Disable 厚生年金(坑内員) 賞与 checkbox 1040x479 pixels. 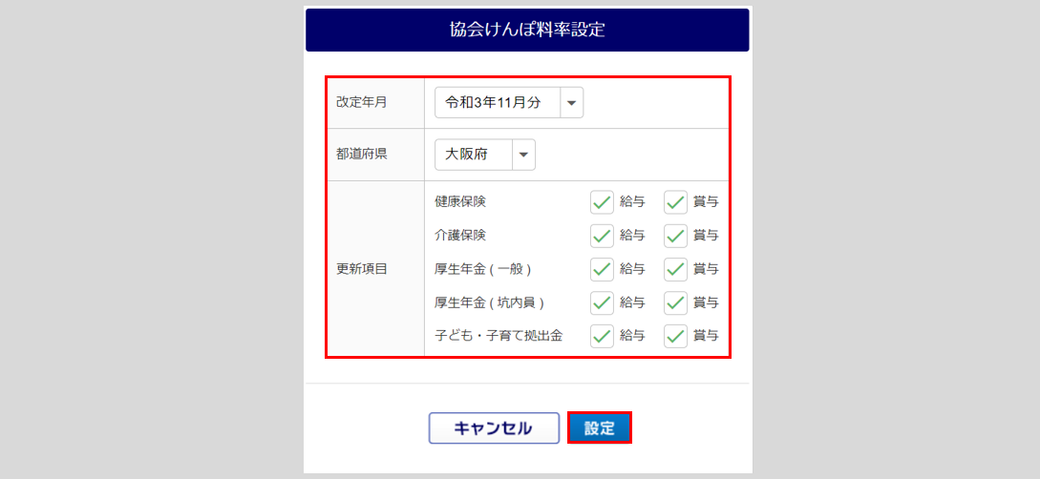click(675, 302)
